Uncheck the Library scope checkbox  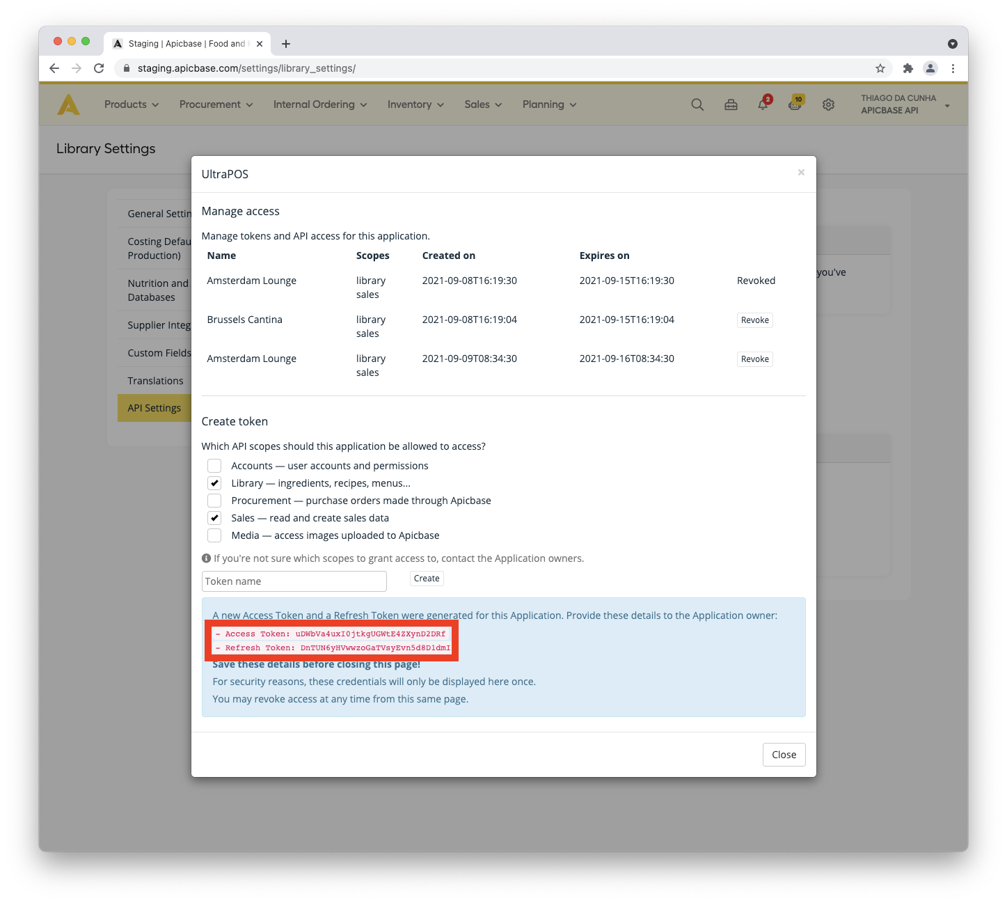point(214,483)
